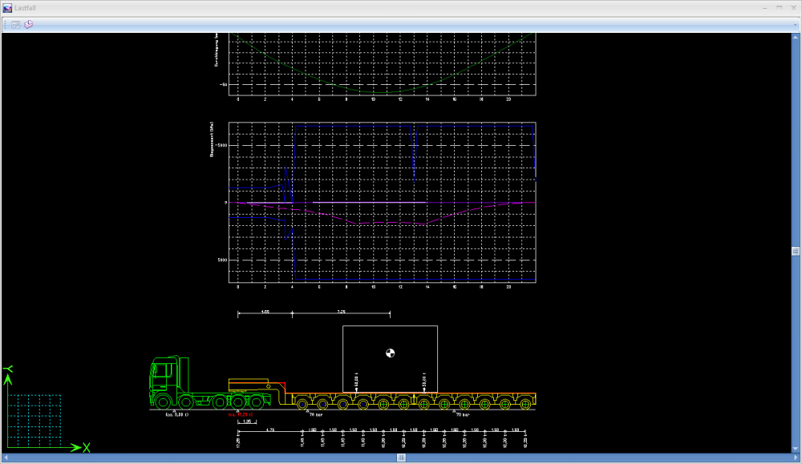Click the Lastfall application icon in title bar
The height and width of the screenshot is (464, 802).
point(7,7)
